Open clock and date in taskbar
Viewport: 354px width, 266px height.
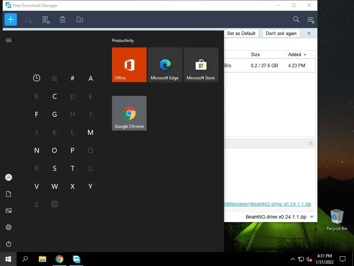(324, 259)
